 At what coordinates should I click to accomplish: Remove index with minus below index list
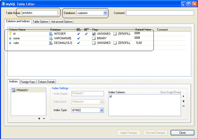[44, 119]
